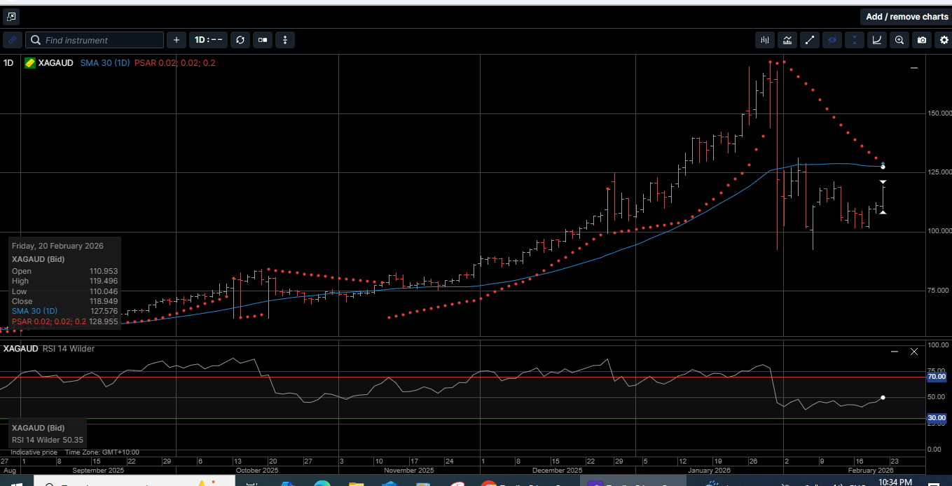Click the camera snapshot icon
Screen dimensions: 952x486
[x=921, y=40]
